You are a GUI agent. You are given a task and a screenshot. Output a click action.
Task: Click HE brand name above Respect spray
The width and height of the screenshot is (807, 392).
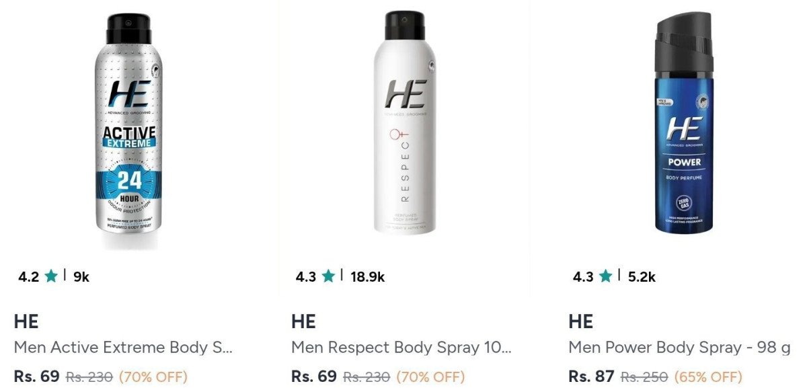tap(303, 321)
